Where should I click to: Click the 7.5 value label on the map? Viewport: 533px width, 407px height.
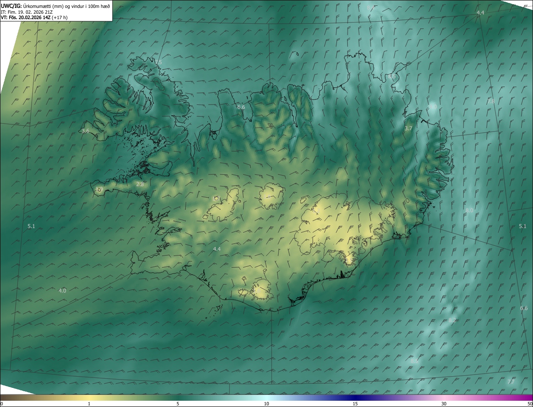click(158, 62)
